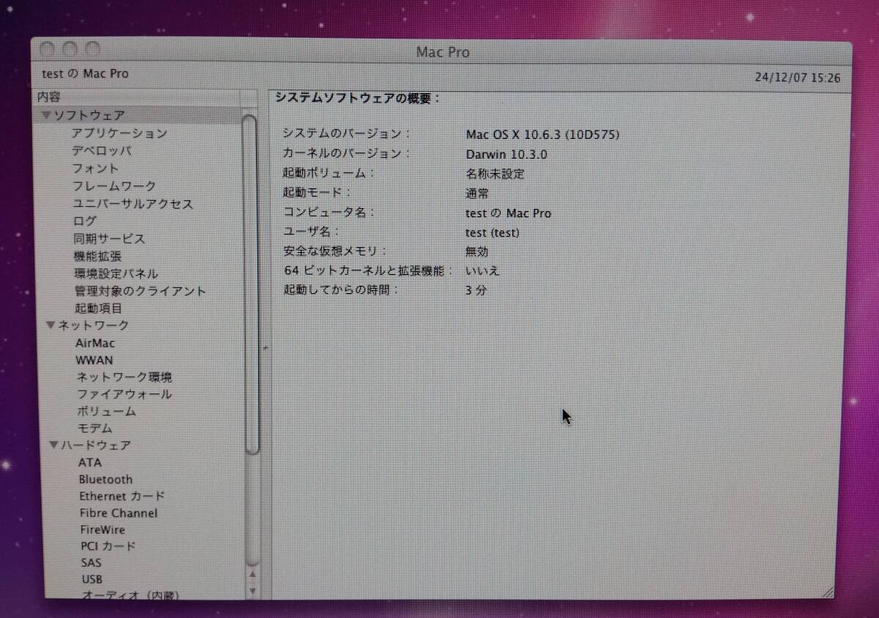Click the 名称未設定 boot volume value
This screenshot has width=879, height=618.
pyautogui.click(x=495, y=174)
